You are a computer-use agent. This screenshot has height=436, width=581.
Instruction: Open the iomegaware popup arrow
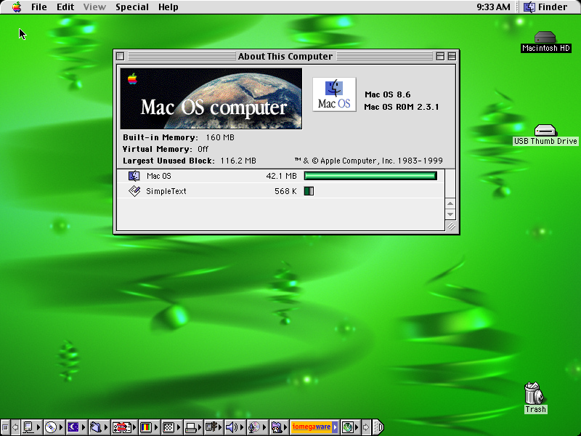click(x=335, y=427)
